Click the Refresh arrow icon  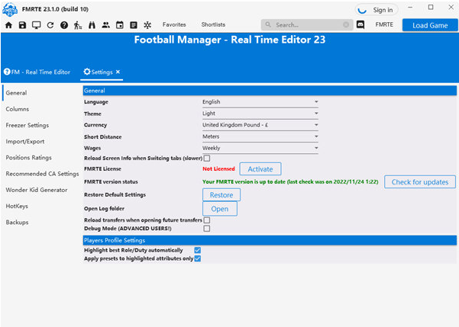[50, 25]
